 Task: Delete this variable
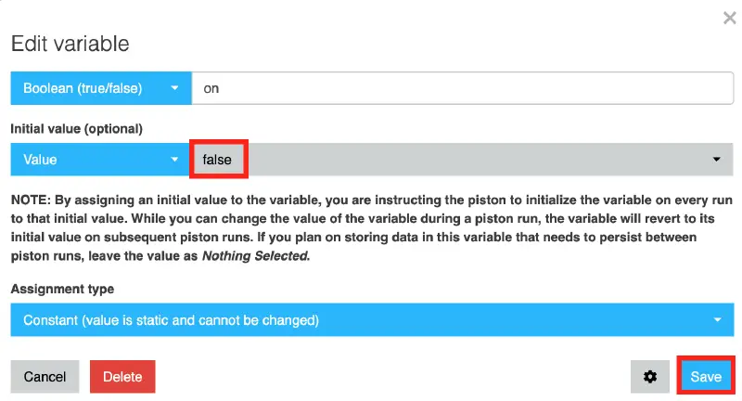point(122,377)
